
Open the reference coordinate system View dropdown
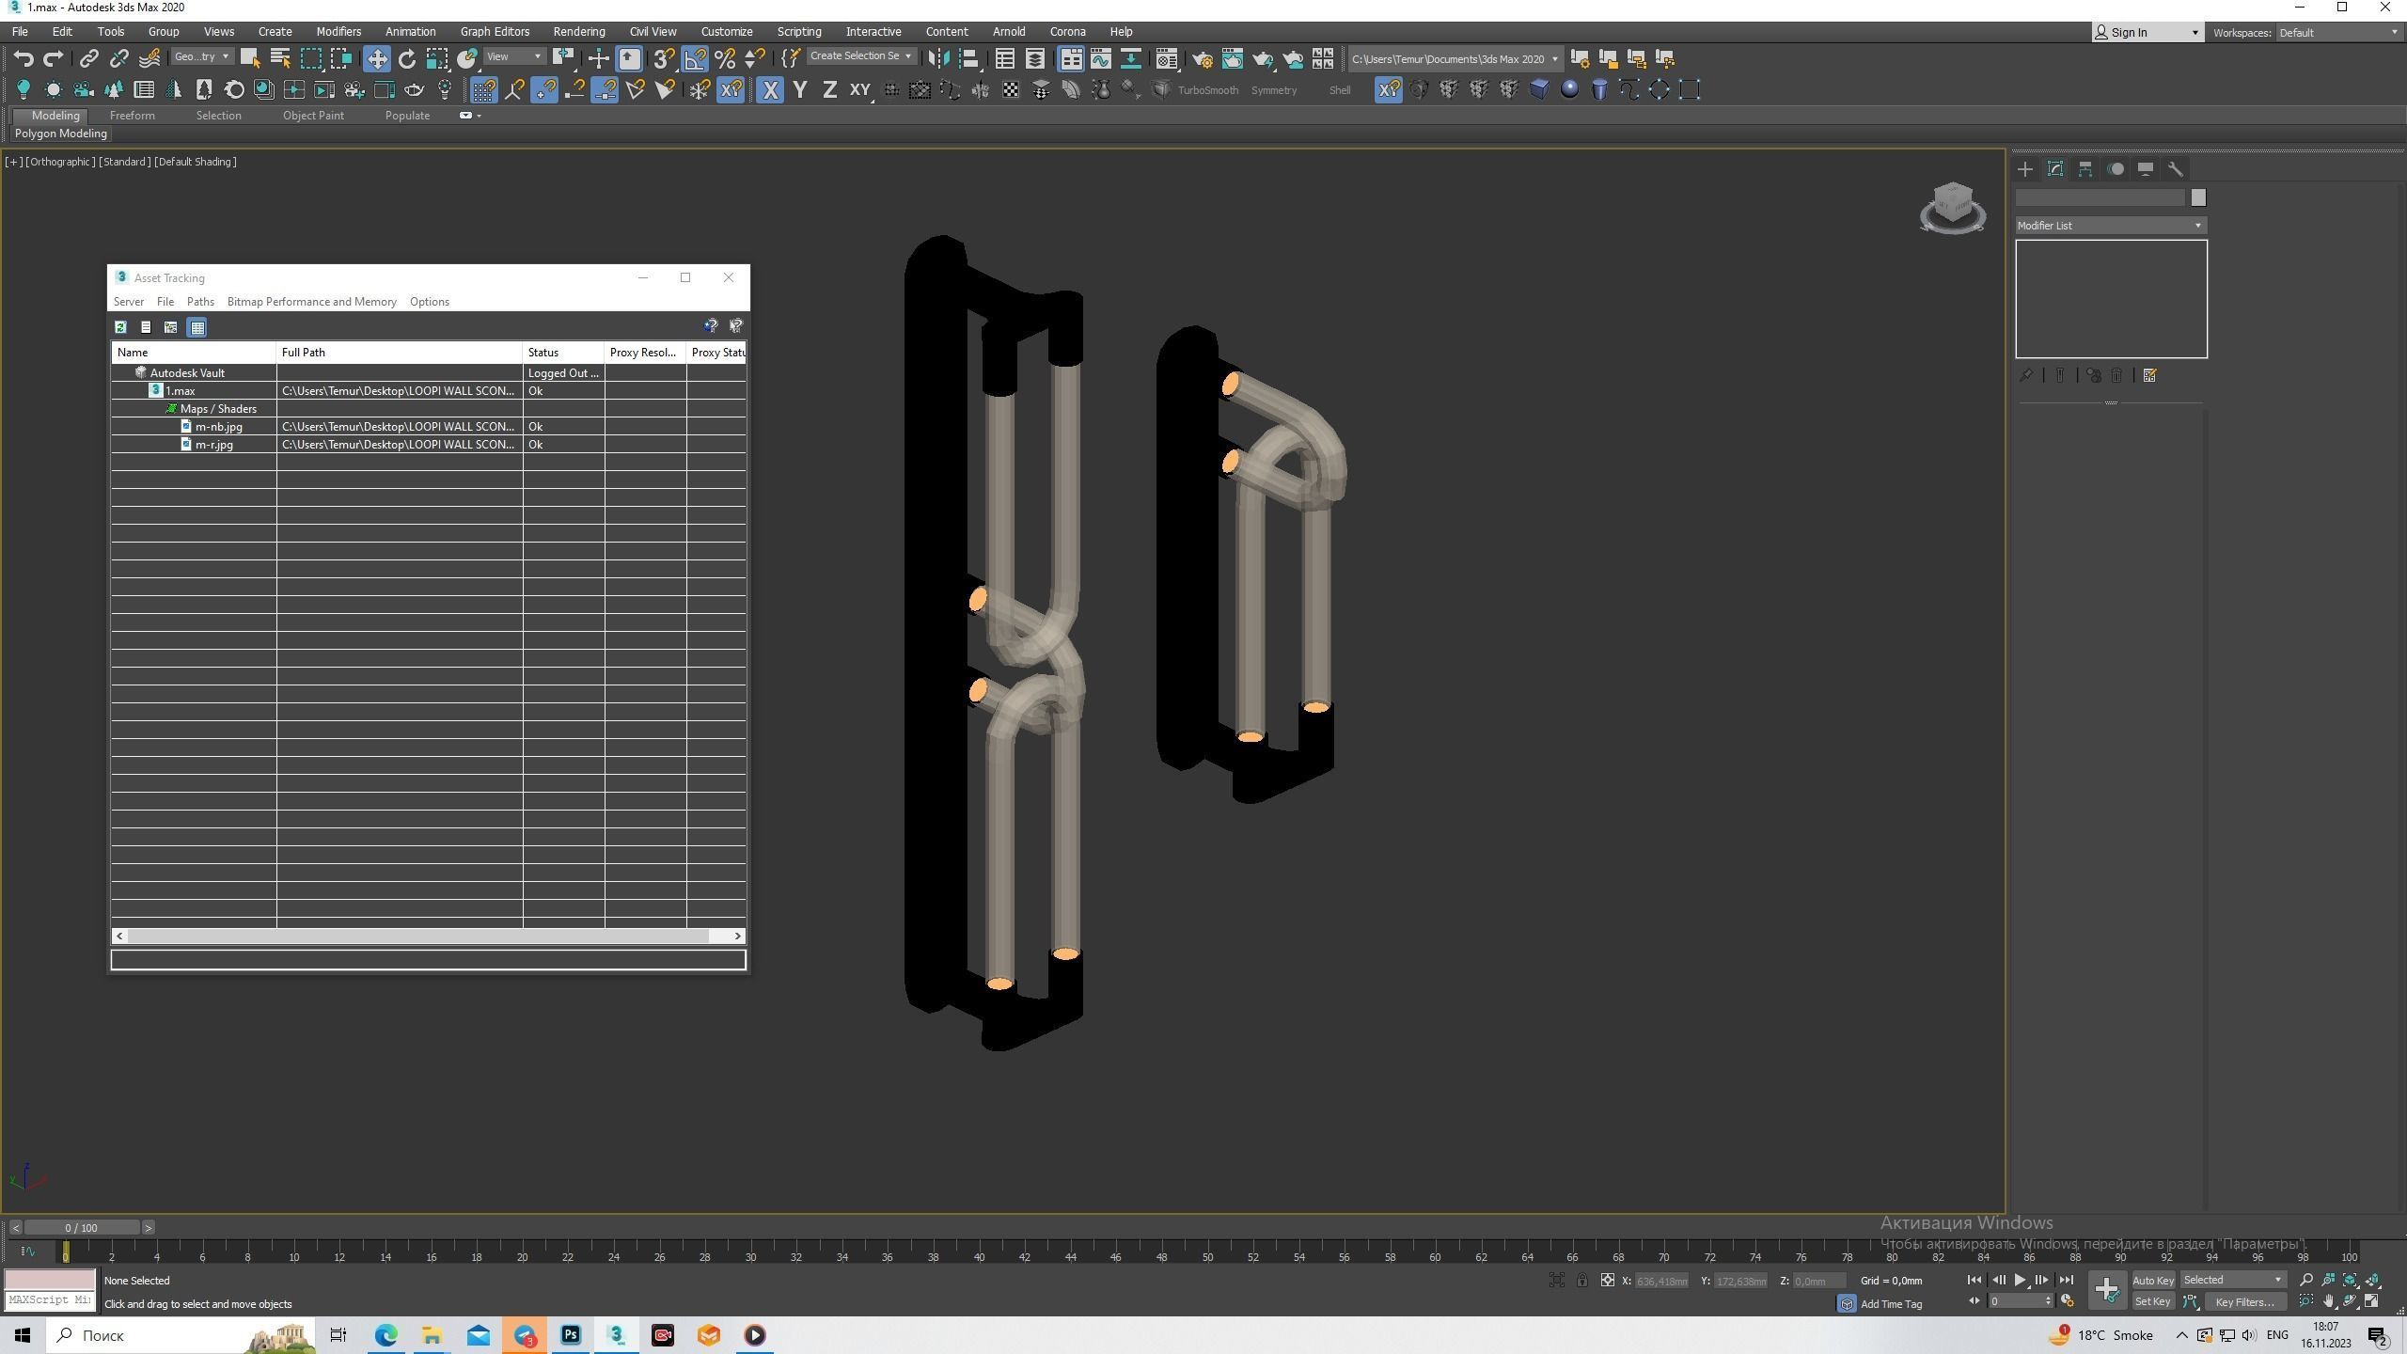click(514, 57)
